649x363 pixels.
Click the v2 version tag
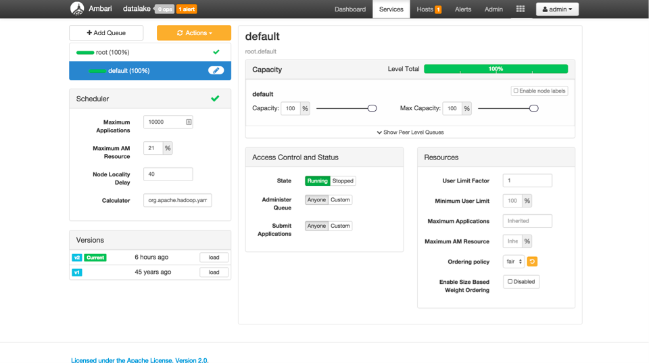(x=77, y=258)
